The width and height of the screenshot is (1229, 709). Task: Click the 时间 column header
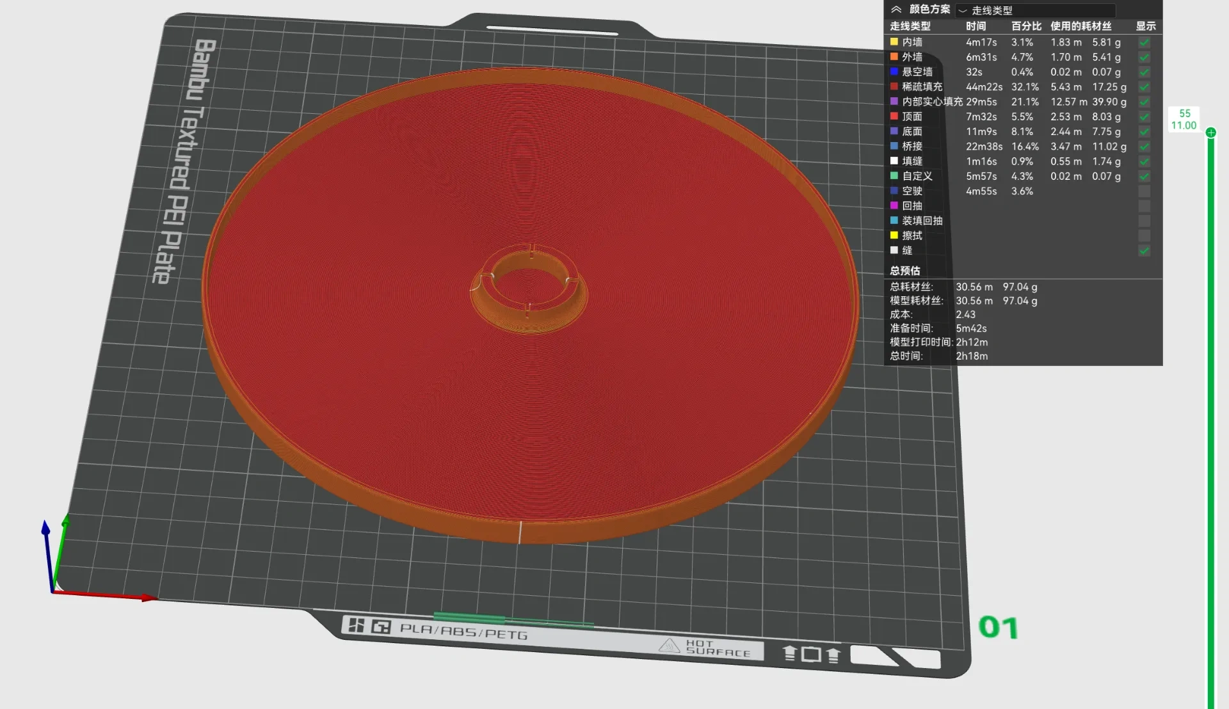coord(976,26)
